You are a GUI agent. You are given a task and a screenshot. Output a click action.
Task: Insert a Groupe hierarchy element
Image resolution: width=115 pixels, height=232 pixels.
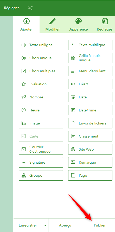point(41,175)
